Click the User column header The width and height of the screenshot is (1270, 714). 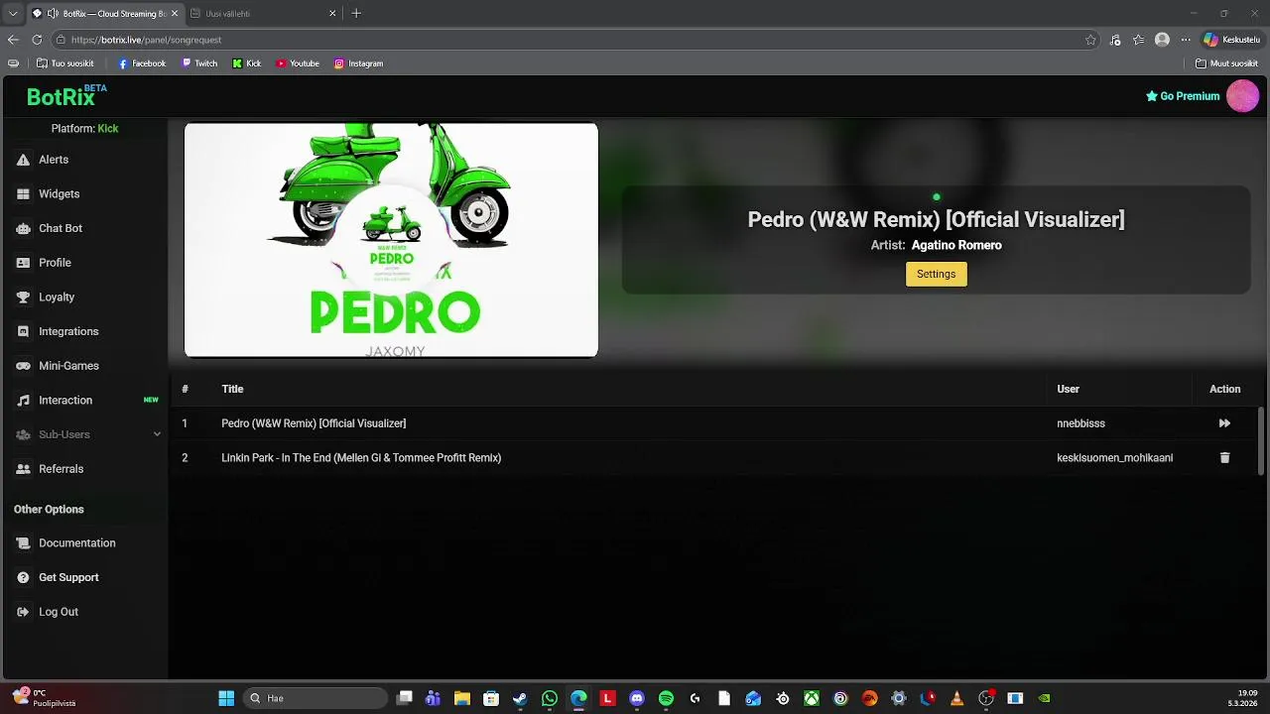(x=1068, y=389)
